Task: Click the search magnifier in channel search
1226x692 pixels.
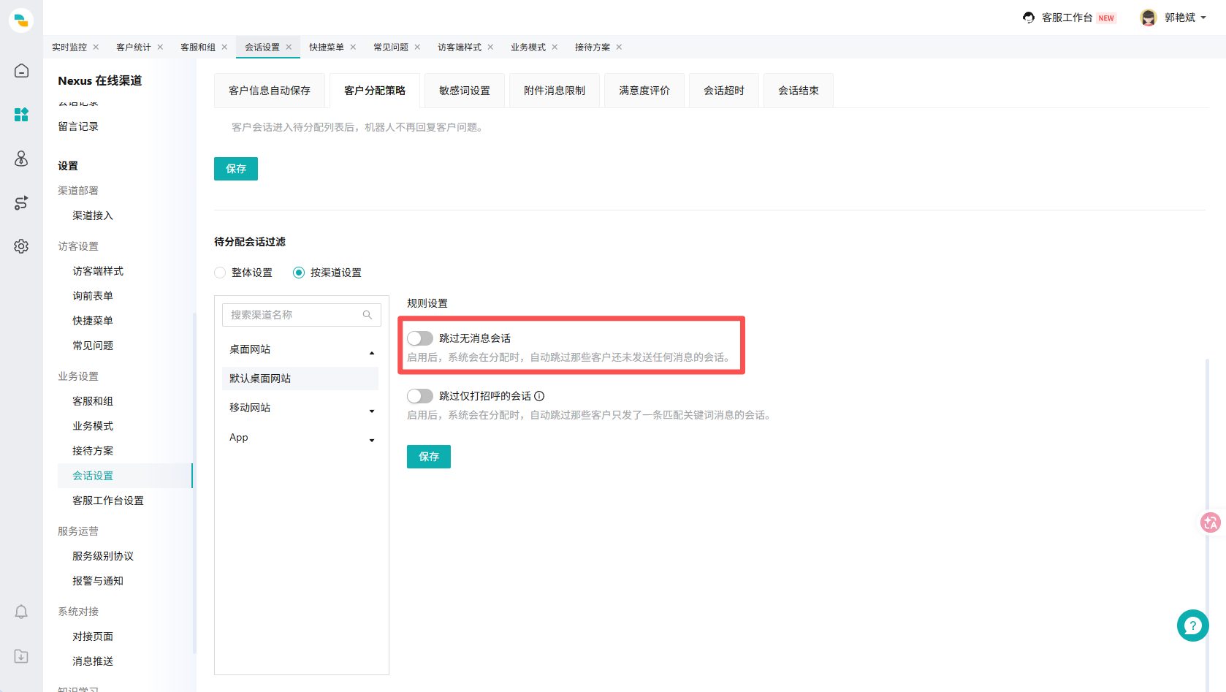Action: point(368,315)
